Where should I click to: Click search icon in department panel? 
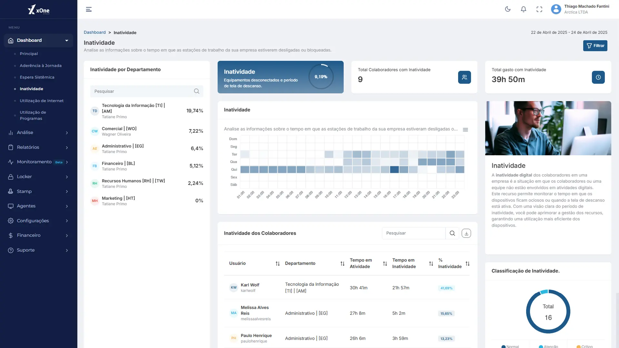coord(197,91)
